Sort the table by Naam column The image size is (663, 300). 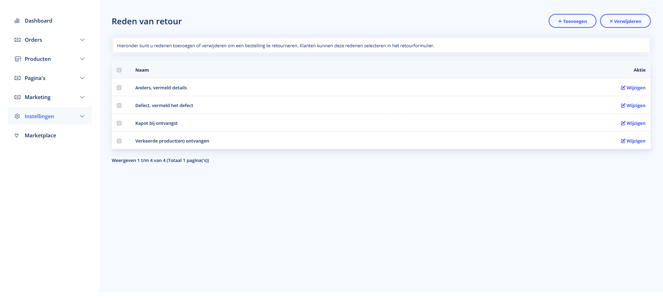[x=142, y=70]
